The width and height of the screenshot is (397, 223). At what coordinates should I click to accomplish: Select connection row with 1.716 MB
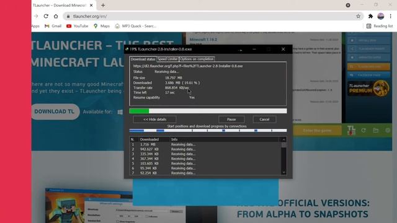pos(205,144)
